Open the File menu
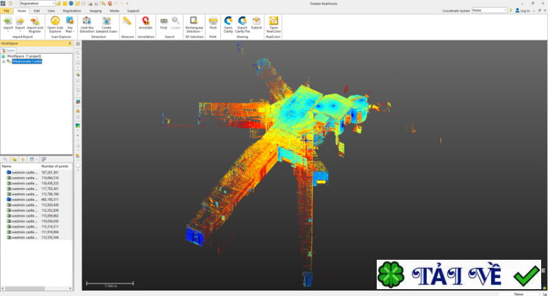The width and height of the screenshot is (548, 296). pyautogui.click(x=6, y=11)
